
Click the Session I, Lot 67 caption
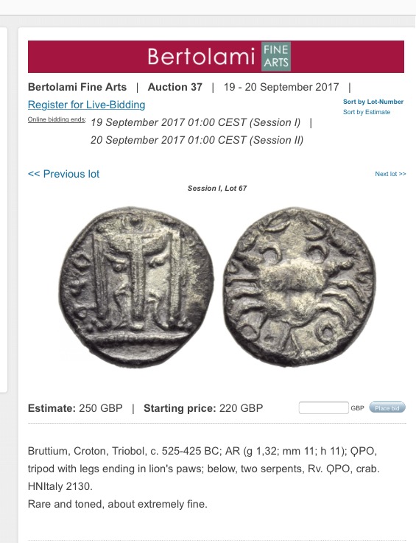pyautogui.click(x=217, y=189)
